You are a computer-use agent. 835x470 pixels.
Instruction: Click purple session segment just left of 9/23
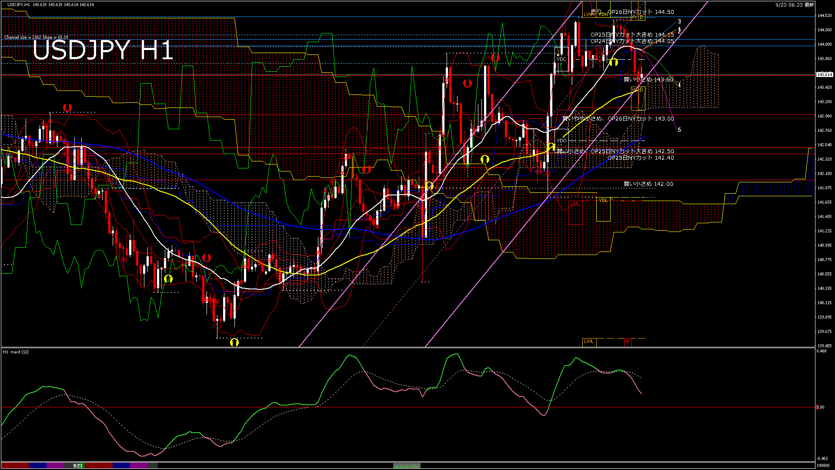pos(55,466)
